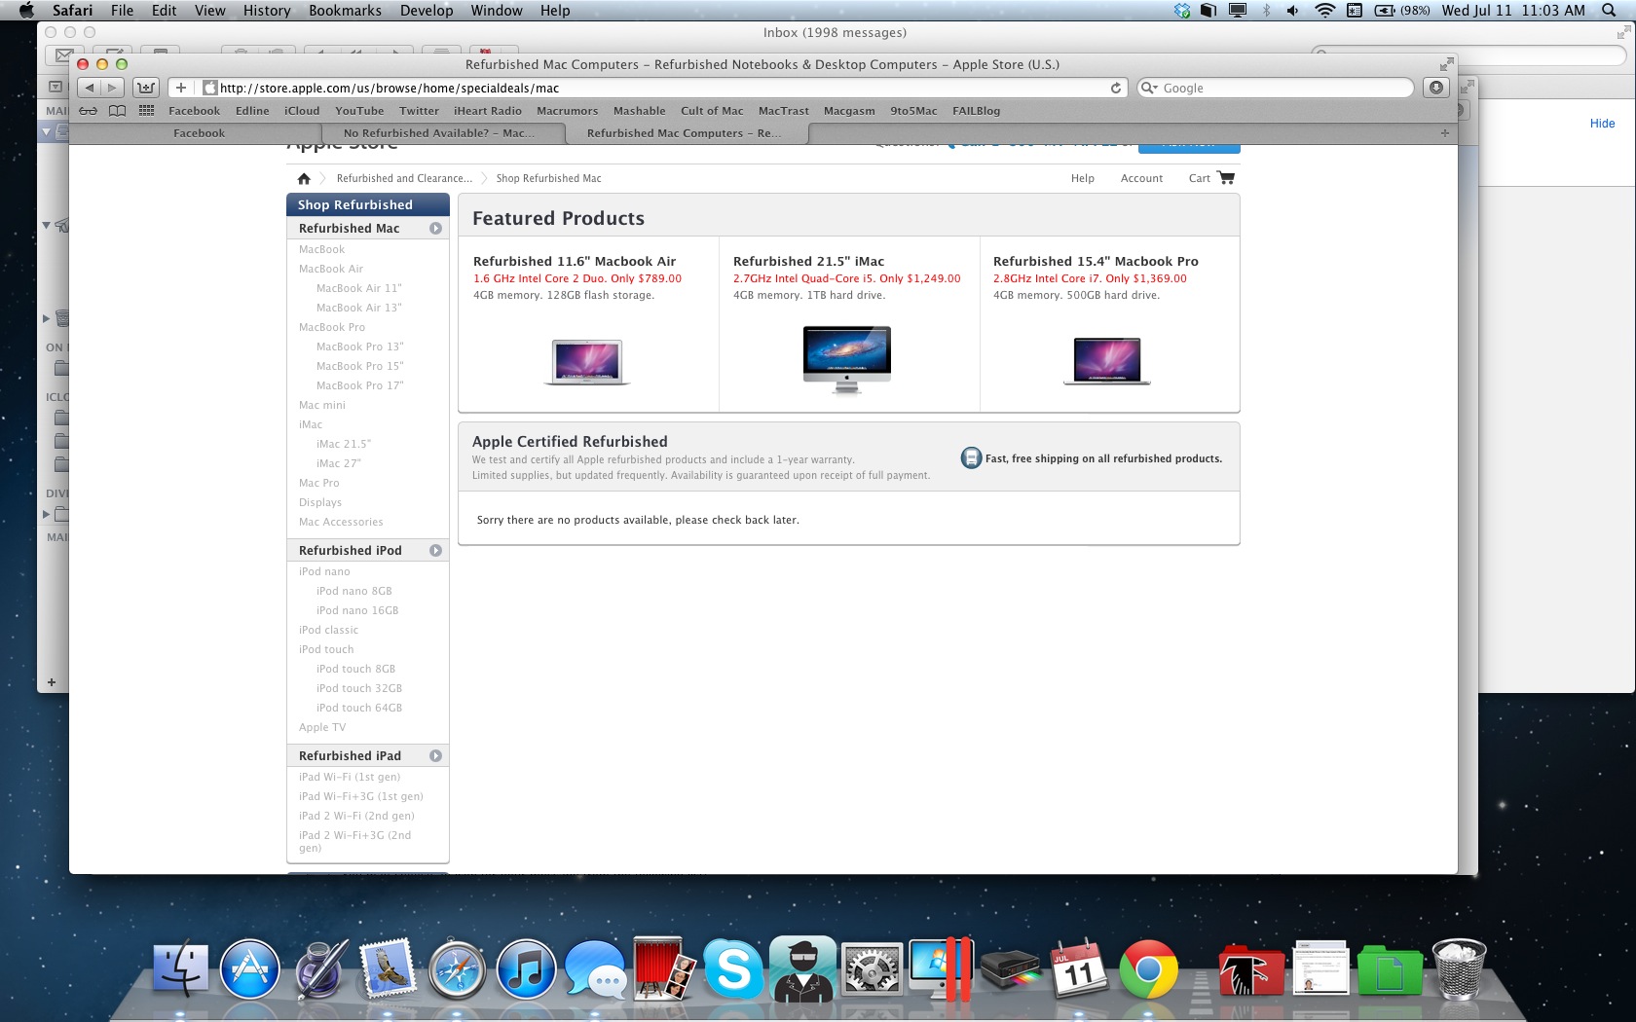This screenshot has width=1636, height=1022.
Task: Open the Account link
Action: 1141,178
